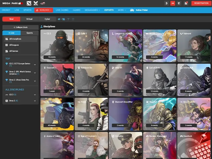Open the More dropdown menu
Viewport: 212px width, 159px height.
point(122,10)
